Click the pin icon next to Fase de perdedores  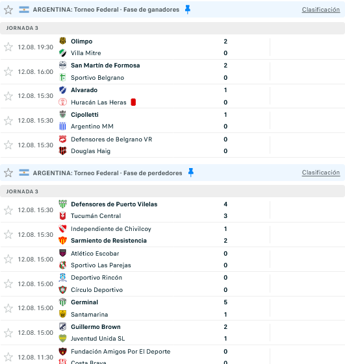click(x=191, y=173)
